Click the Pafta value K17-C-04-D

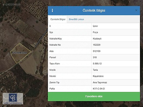(x=99, y=89)
